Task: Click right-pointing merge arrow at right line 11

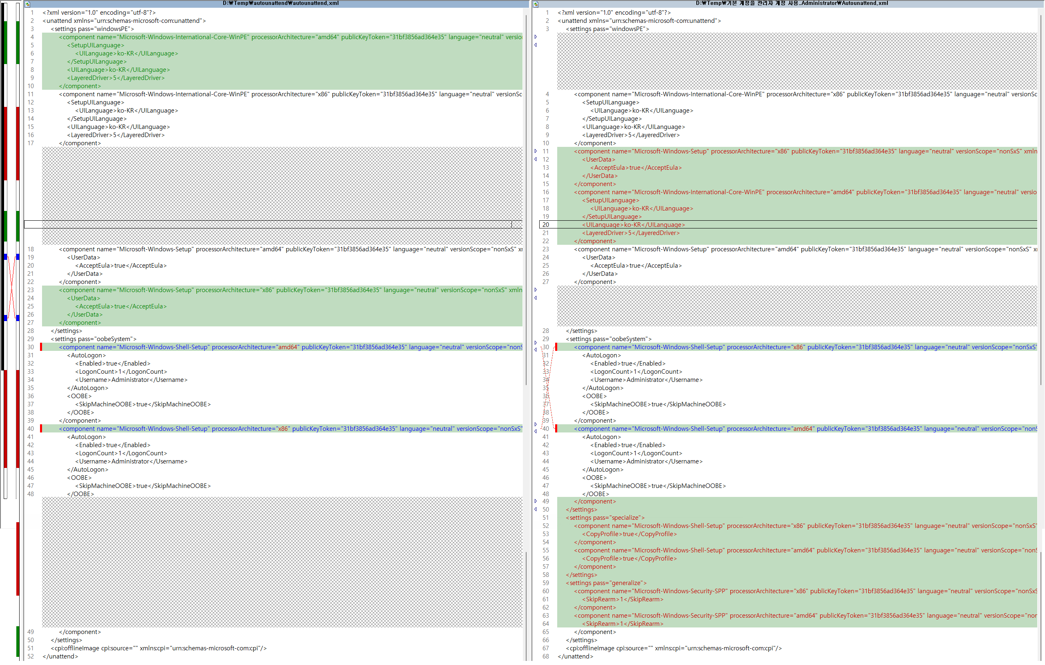Action: point(536,151)
